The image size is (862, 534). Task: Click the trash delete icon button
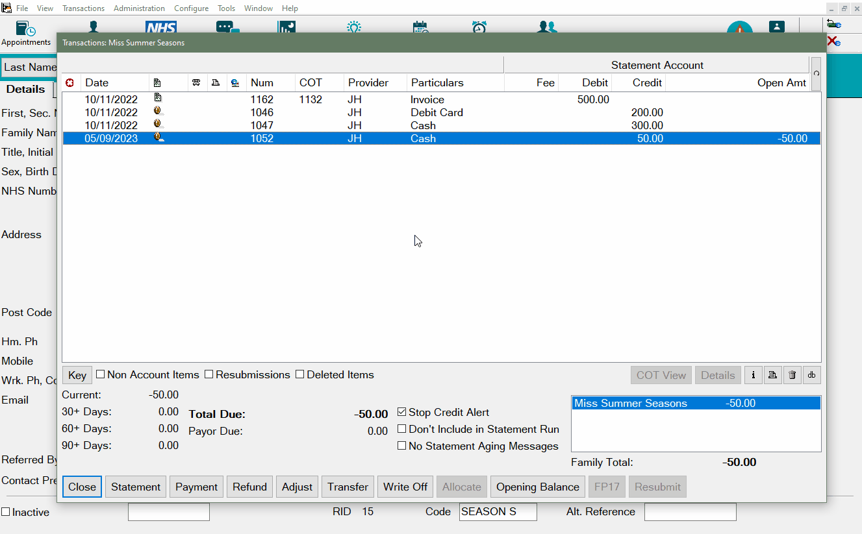point(792,375)
